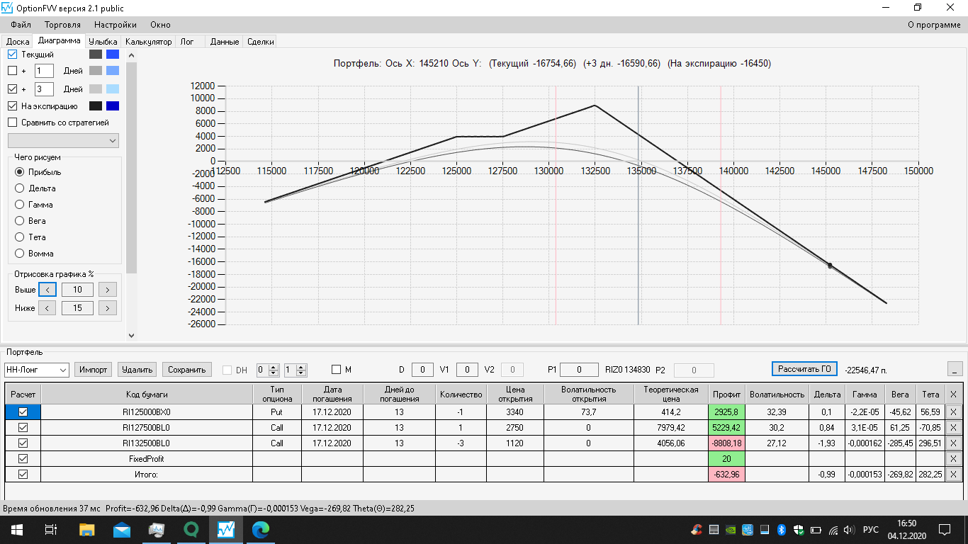The width and height of the screenshot is (968, 544).
Task: Open the Mail app from the taskbar
Action: [121, 529]
